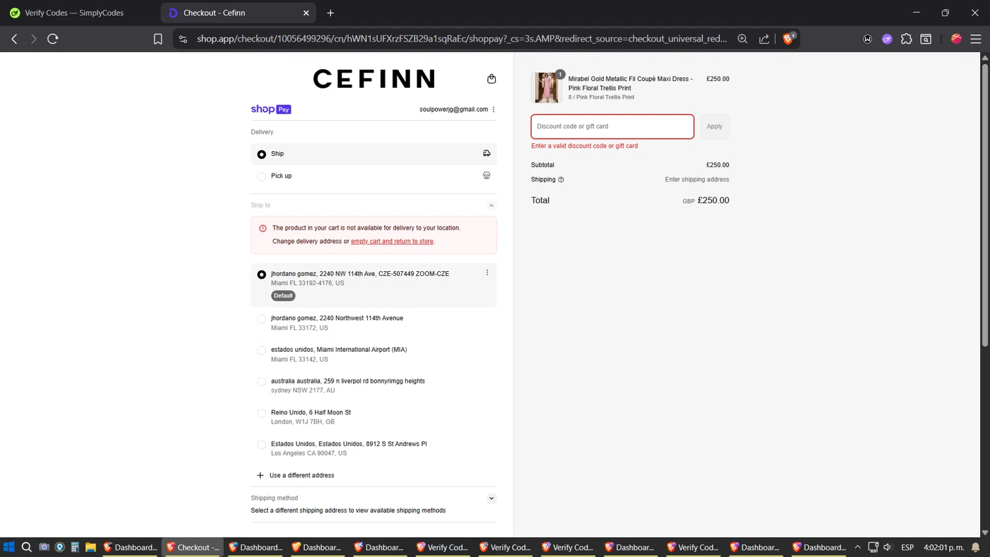Open first Verify Cod... taskbar window
The width and height of the screenshot is (990, 557).
coord(442,547)
